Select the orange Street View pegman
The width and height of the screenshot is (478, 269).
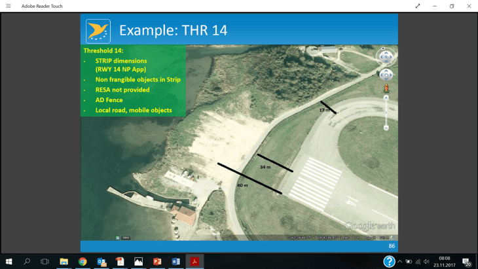(386, 88)
